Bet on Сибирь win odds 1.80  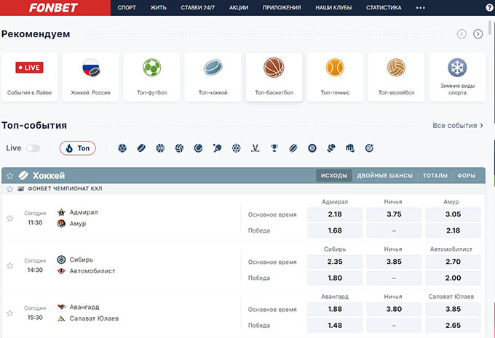335,278
